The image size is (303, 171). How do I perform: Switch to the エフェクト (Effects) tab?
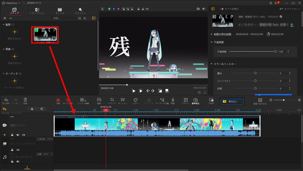coord(80,11)
